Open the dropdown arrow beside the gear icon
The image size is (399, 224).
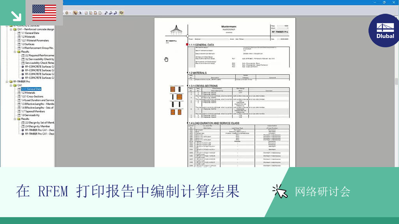70,13
